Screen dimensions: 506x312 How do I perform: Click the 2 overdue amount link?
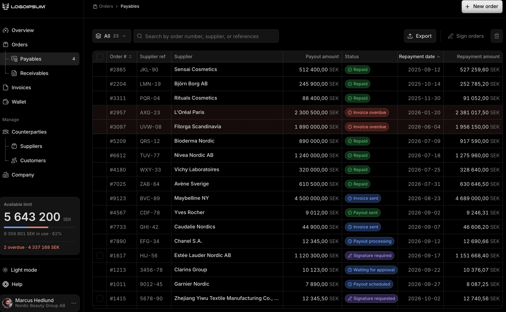[x=32, y=247]
